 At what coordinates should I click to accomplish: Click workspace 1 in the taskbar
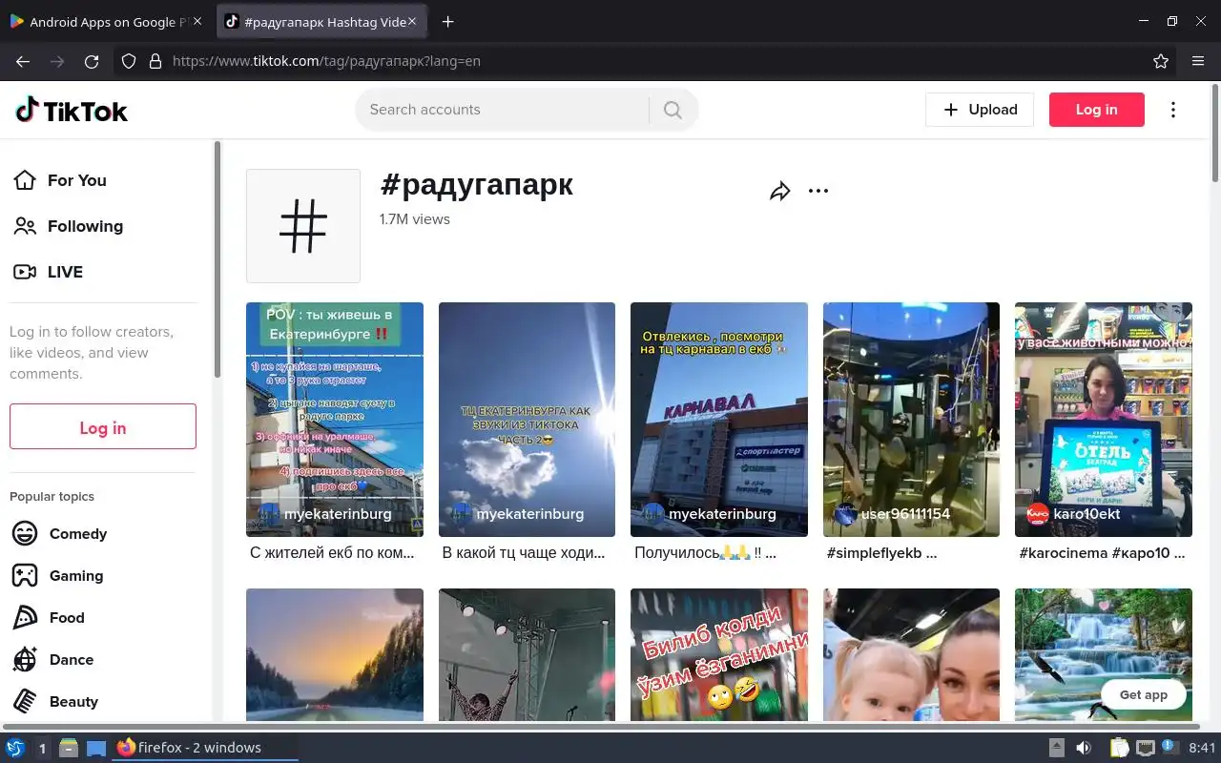[x=42, y=749]
